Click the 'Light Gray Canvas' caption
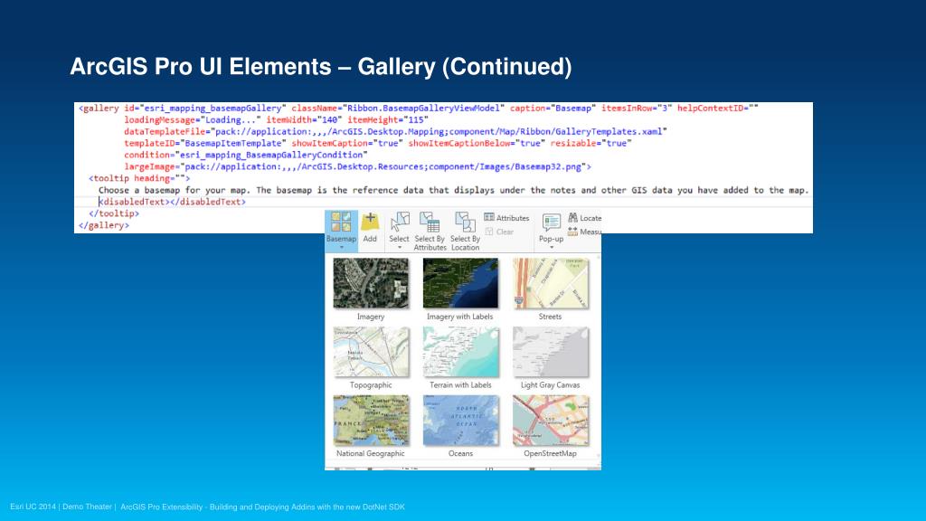The image size is (926, 521). click(x=551, y=385)
